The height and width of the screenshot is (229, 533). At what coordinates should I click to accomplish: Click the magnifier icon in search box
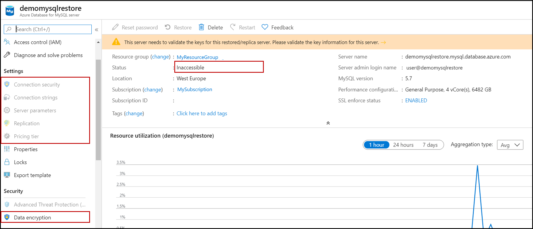pos(9,29)
